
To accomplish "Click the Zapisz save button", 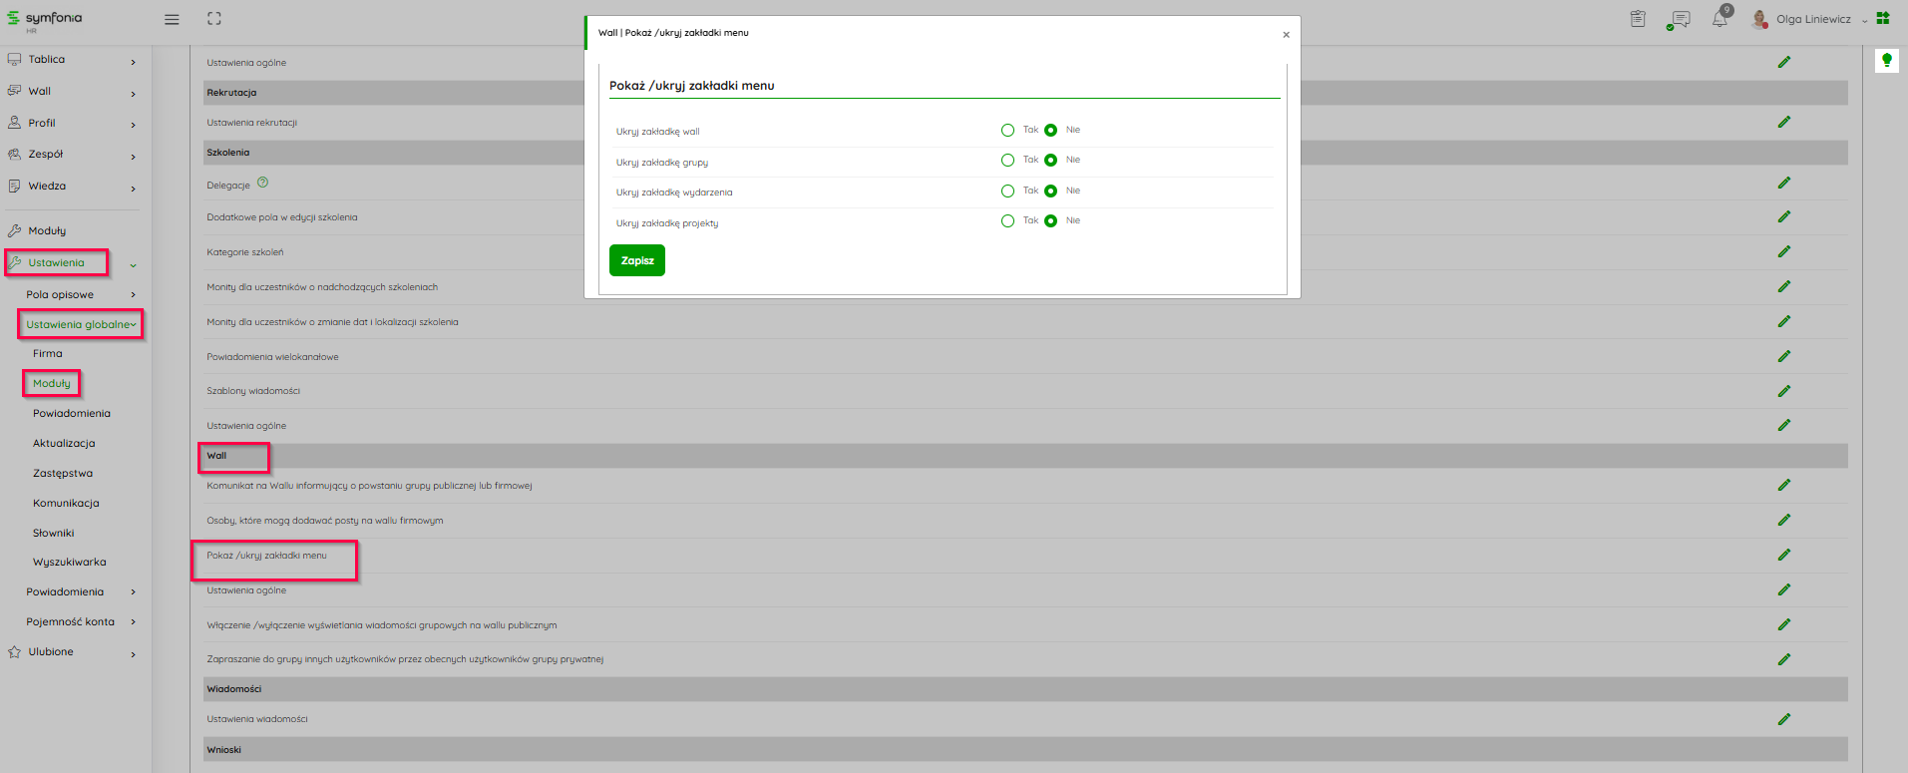I will (x=636, y=260).
